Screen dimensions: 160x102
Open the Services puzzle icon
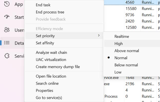[7, 56]
